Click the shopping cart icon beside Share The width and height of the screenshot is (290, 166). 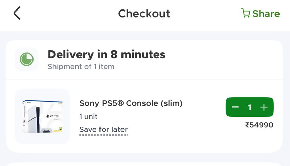(x=245, y=13)
